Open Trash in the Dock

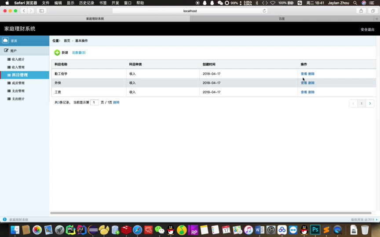[365, 230]
